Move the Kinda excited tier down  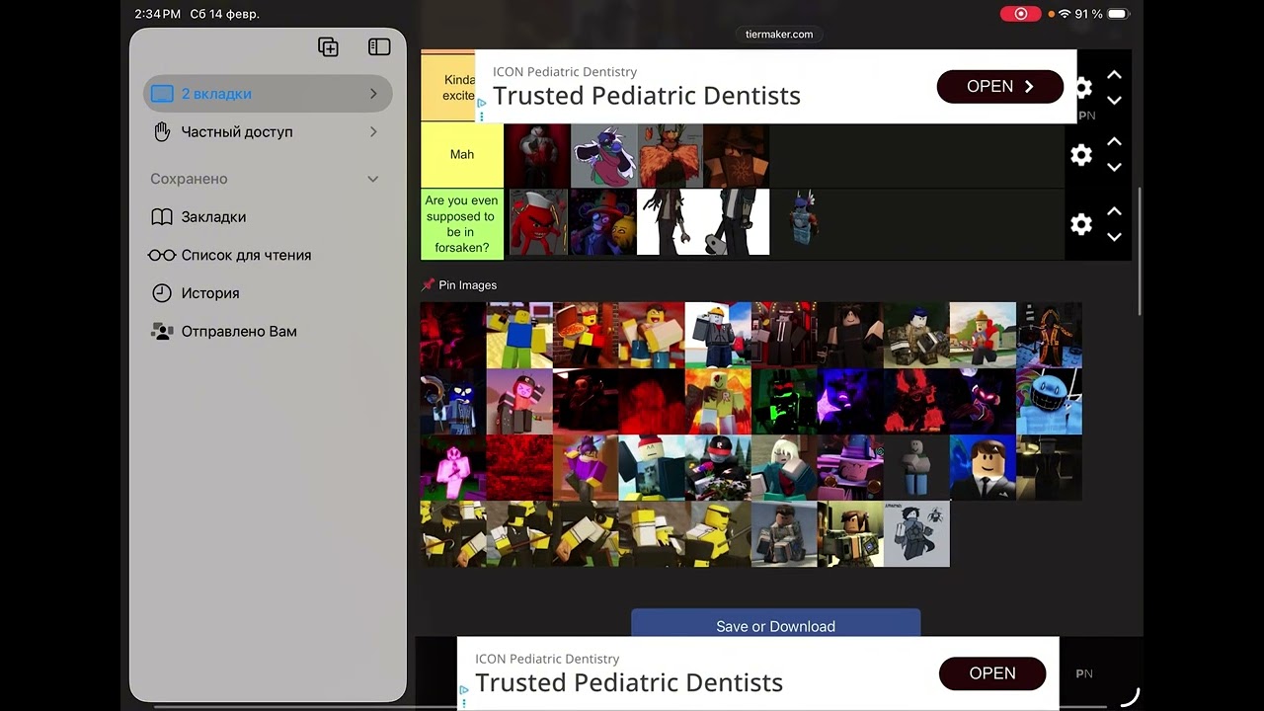[x=1114, y=101]
